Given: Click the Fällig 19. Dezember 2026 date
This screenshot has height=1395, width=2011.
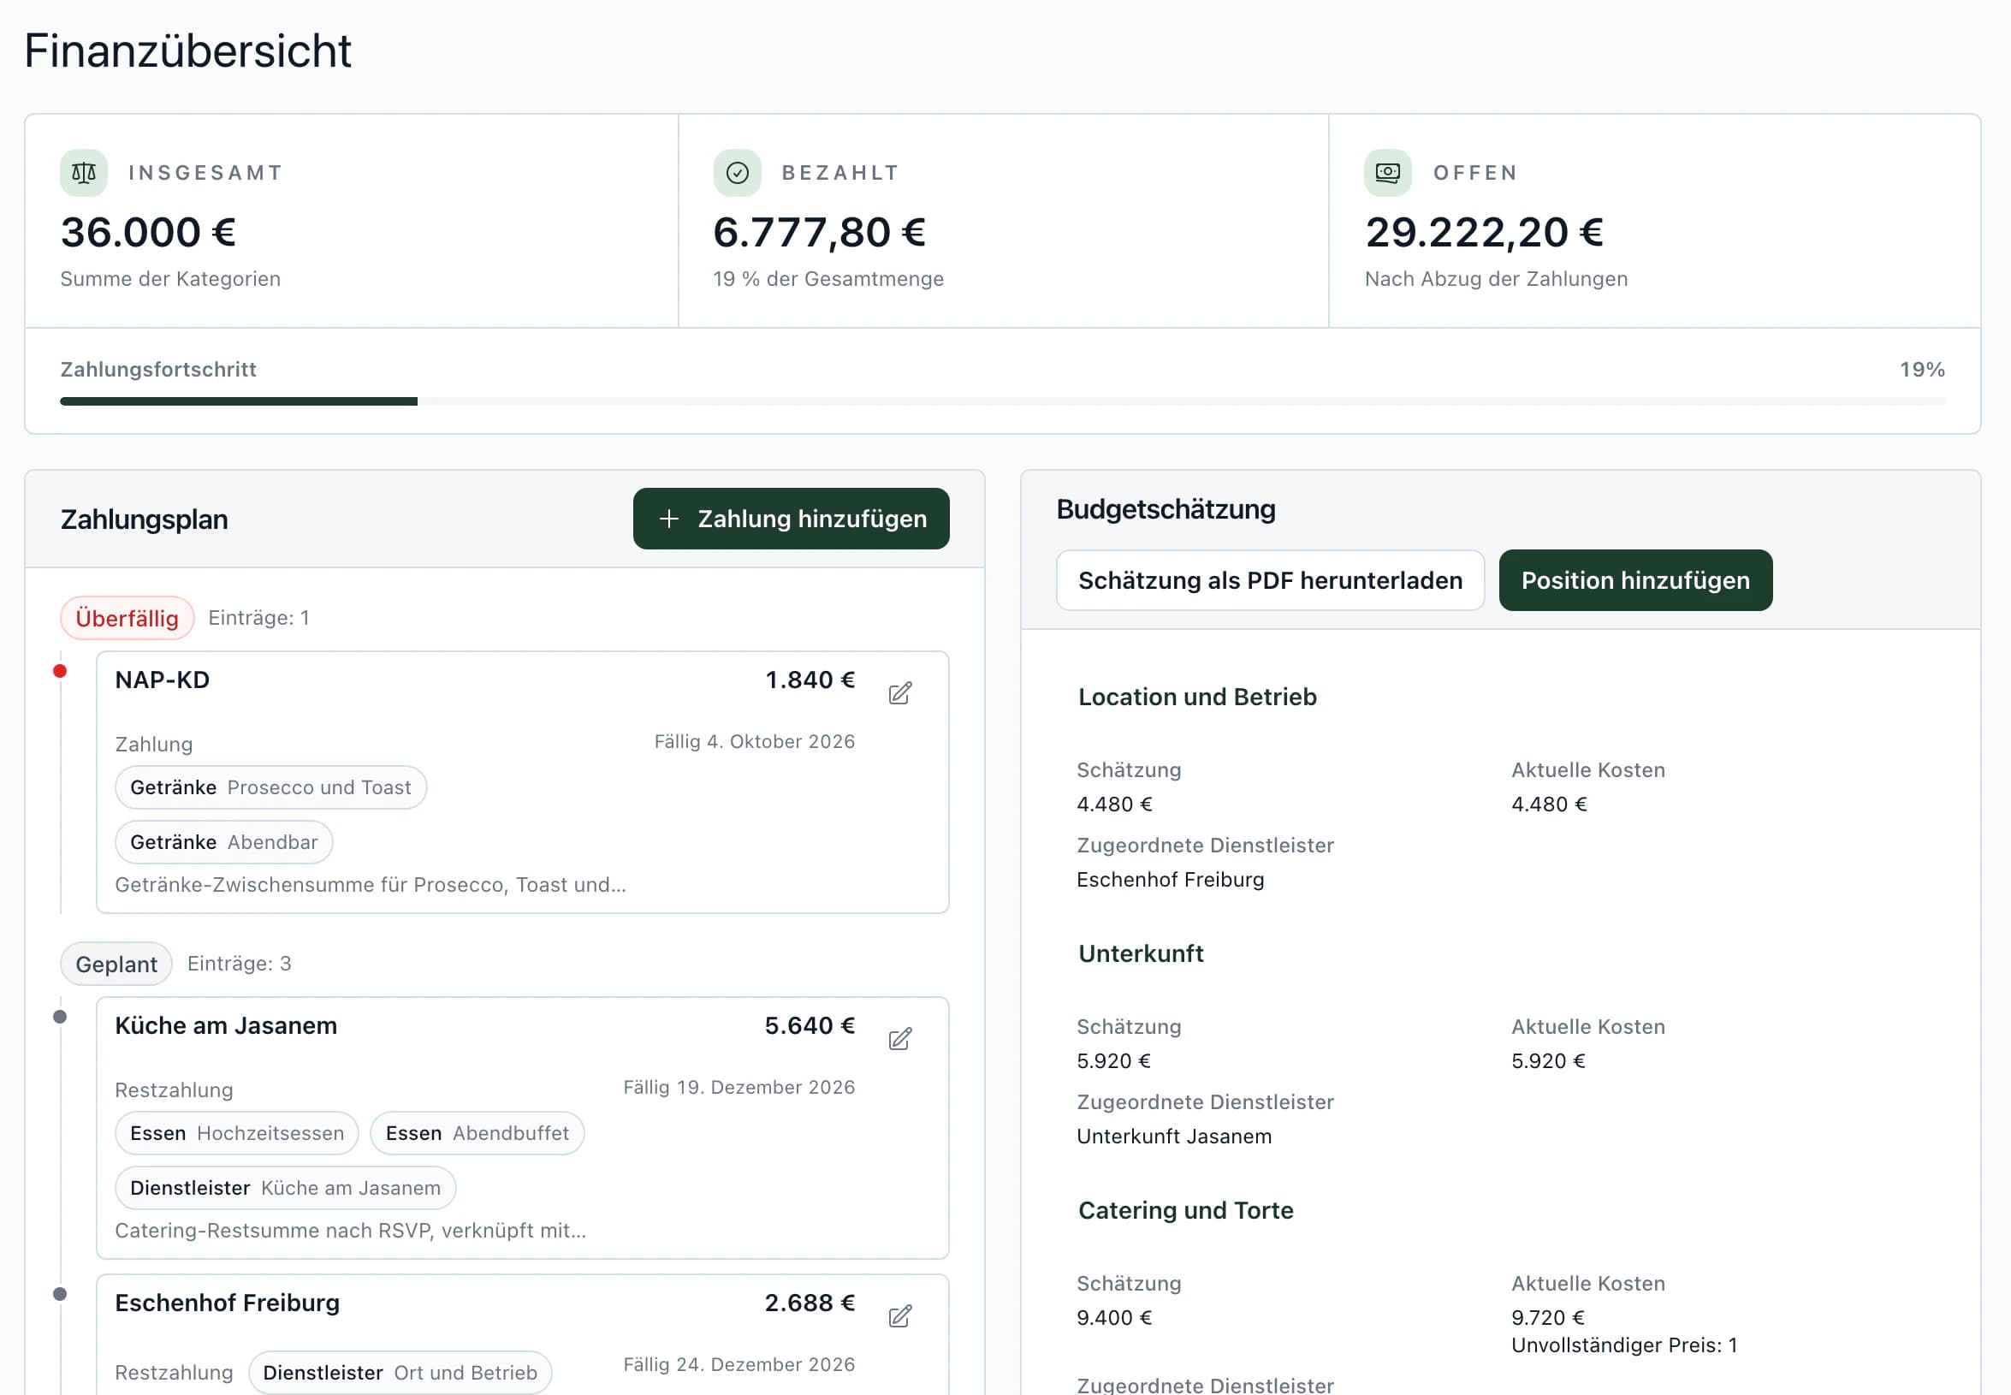Looking at the screenshot, I should click(739, 1088).
